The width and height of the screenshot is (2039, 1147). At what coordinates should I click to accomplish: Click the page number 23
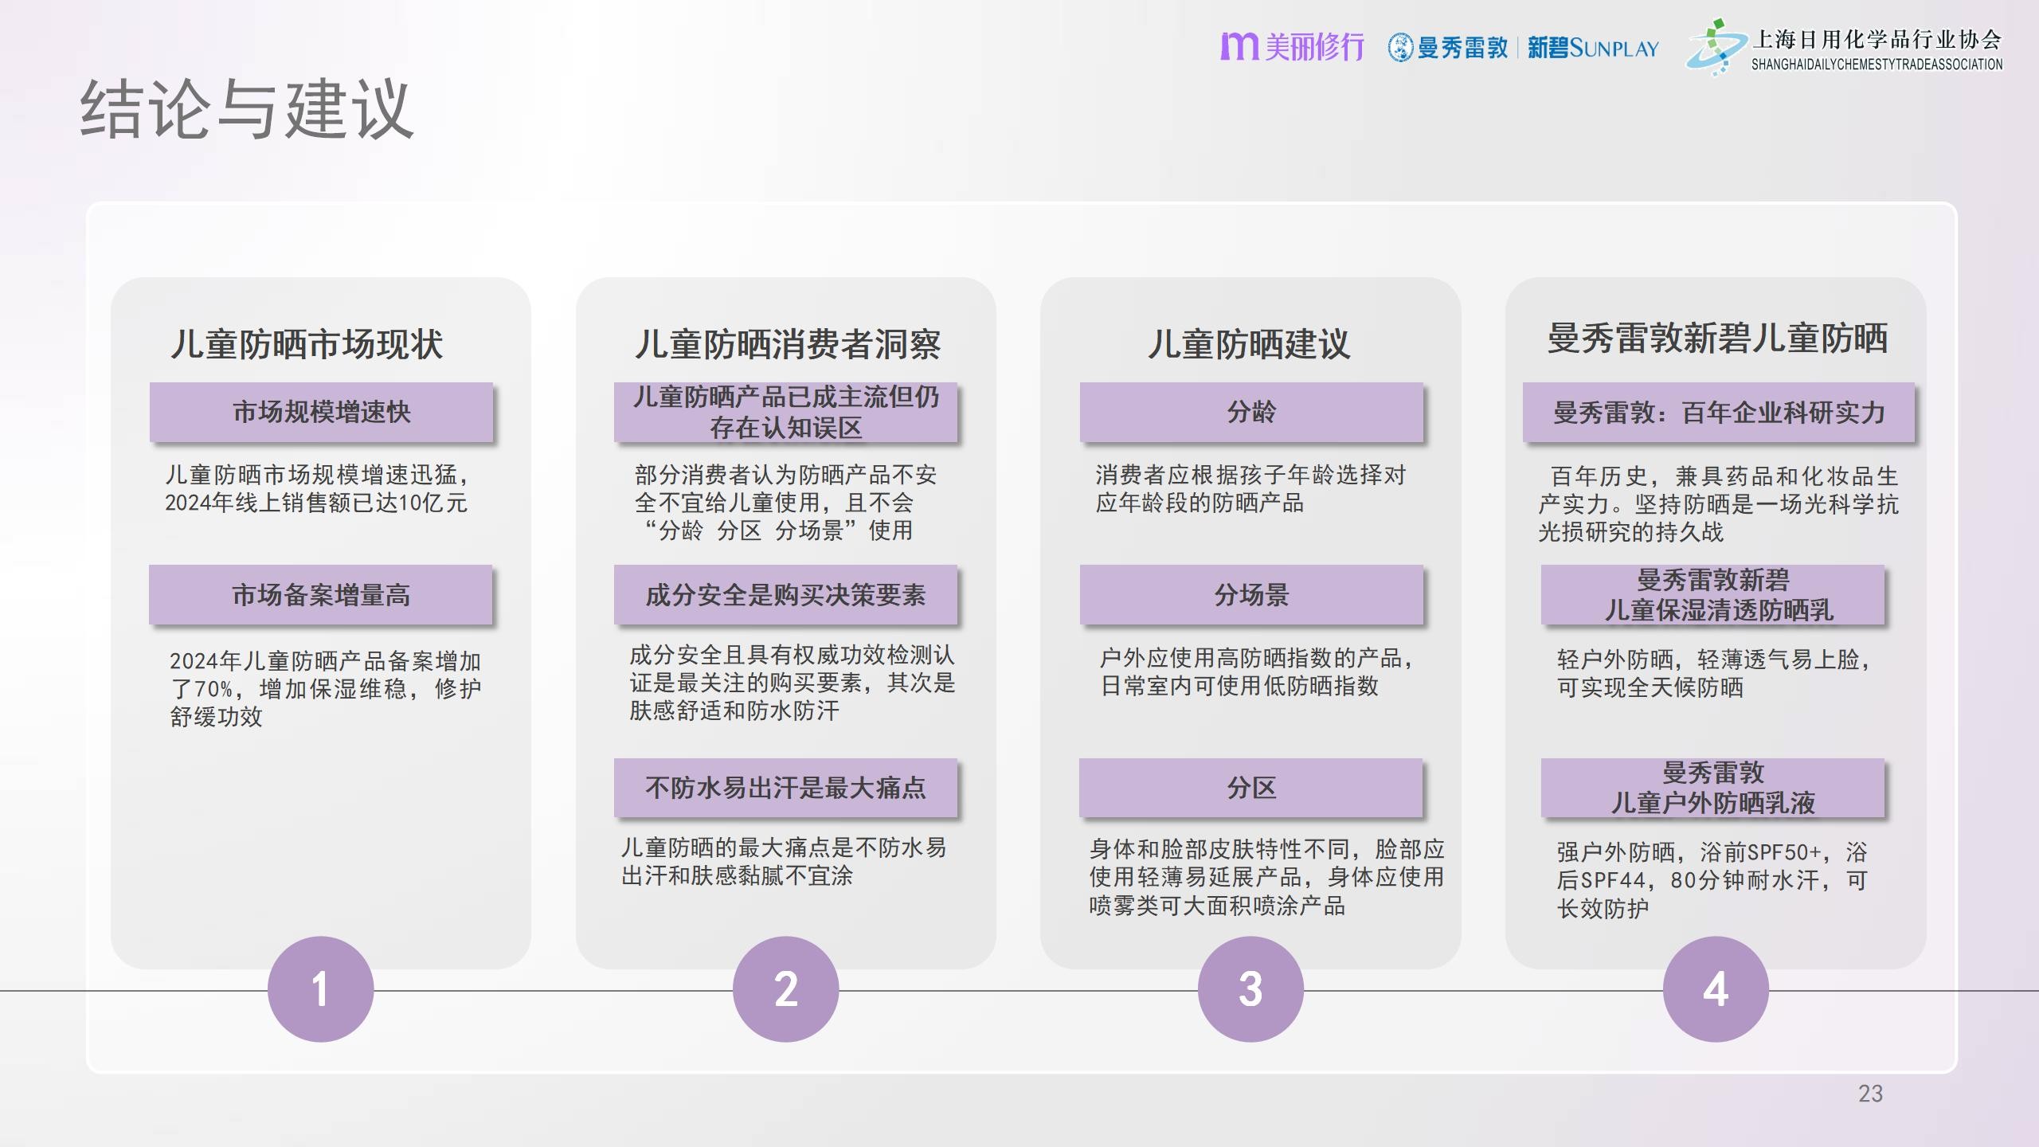1870,1094
